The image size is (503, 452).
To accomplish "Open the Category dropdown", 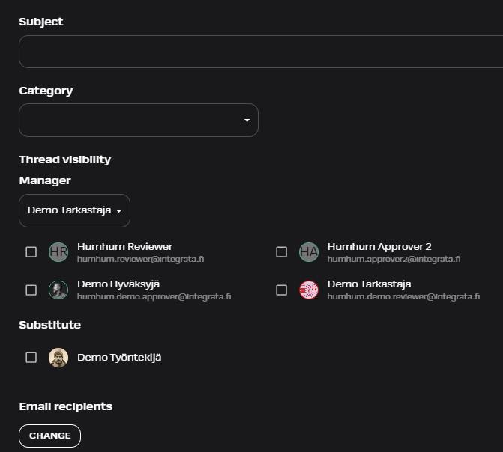I will click(x=139, y=120).
